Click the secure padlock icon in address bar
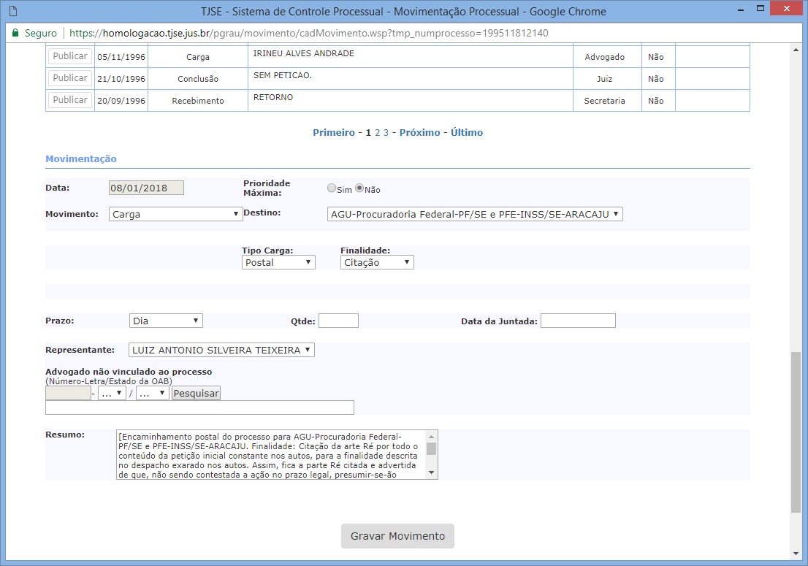808x566 pixels. coord(15,34)
